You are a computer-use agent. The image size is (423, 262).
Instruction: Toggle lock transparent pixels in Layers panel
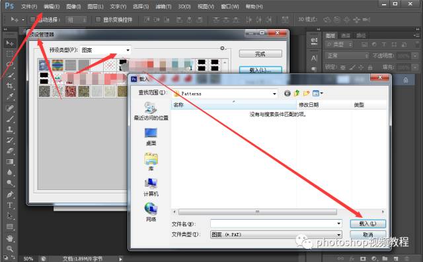point(343,67)
